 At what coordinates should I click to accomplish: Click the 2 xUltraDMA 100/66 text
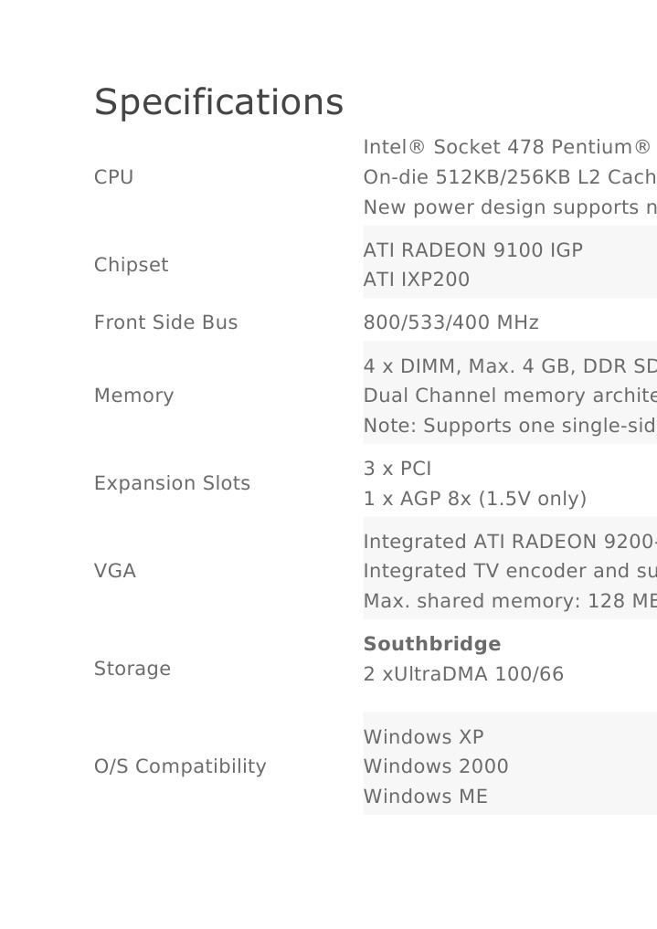[x=463, y=674]
